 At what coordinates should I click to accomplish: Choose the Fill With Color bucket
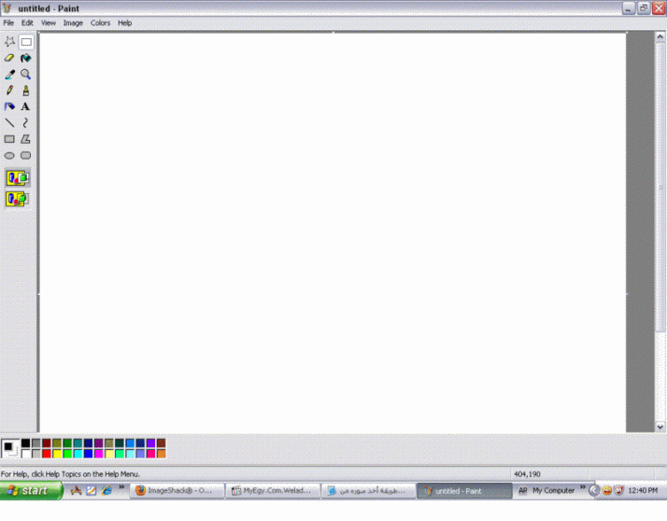26,58
